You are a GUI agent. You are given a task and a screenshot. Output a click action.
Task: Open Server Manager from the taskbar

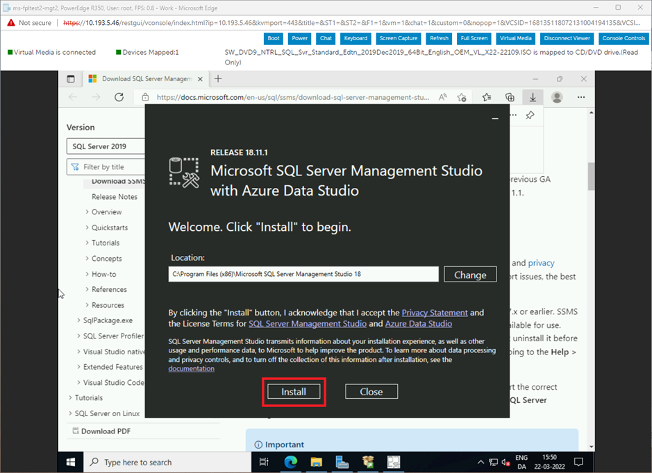(342, 462)
